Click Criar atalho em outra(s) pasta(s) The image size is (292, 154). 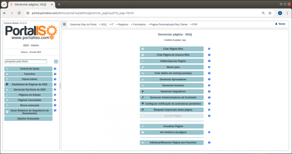pyautogui.click(x=172, y=73)
